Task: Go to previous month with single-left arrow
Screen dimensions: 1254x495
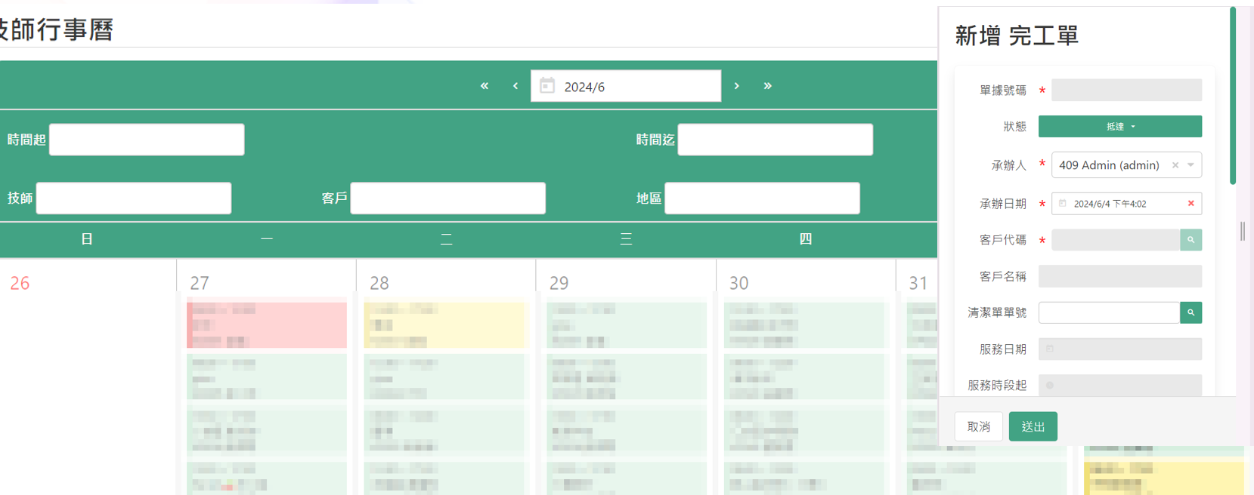Action: point(516,86)
